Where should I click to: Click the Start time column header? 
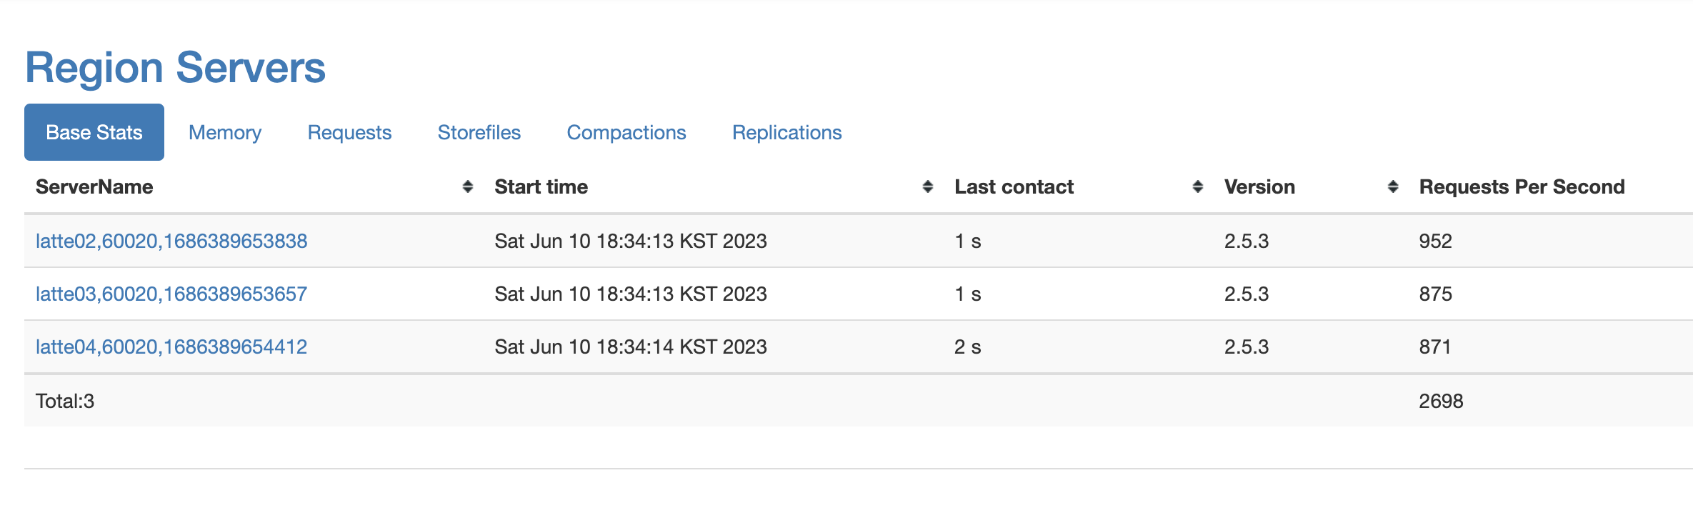coord(541,186)
